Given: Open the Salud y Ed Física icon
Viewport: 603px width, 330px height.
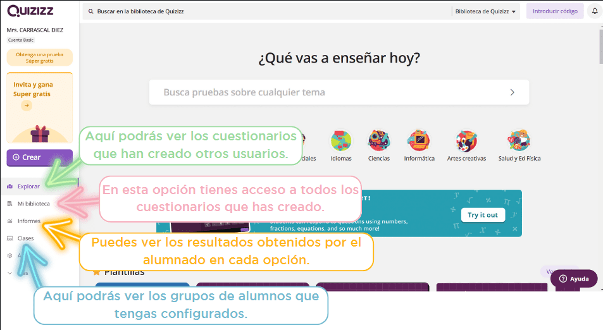Looking at the screenshot, I should pyautogui.click(x=519, y=140).
